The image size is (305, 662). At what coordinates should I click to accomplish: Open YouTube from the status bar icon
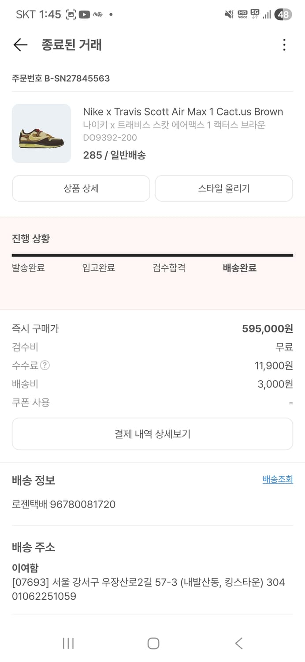tap(84, 14)
